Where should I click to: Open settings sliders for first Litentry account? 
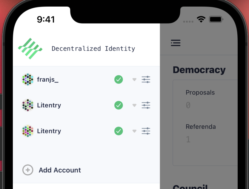[x=146, y=105]
